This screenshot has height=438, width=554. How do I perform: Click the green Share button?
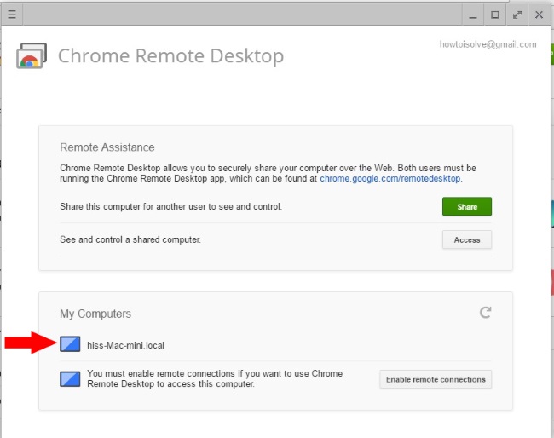[x=467, y=206]
